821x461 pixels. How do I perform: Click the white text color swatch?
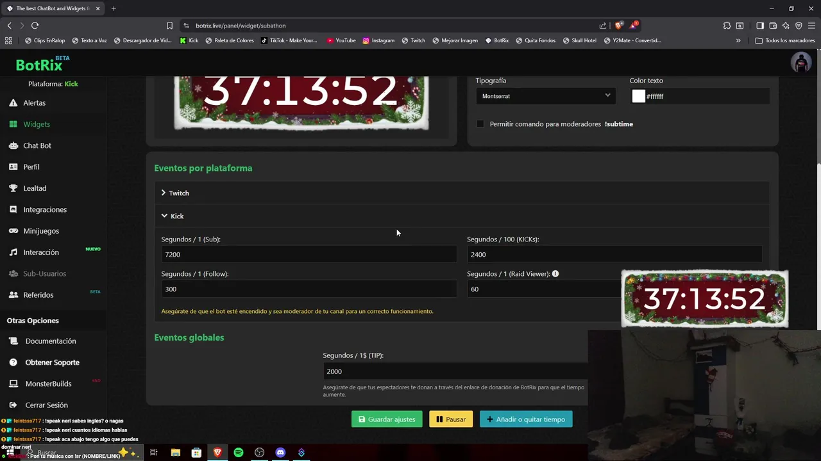tap(638, 96)
